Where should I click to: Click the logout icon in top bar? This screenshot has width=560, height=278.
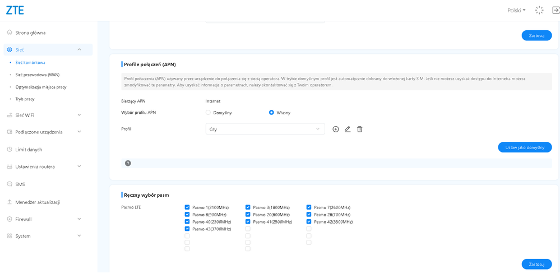coord(556,10)
